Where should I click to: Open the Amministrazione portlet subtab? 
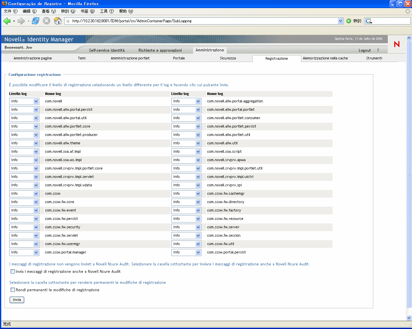coord(130,58)
